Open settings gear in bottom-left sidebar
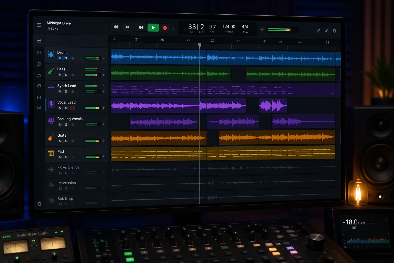 (39, 204)
